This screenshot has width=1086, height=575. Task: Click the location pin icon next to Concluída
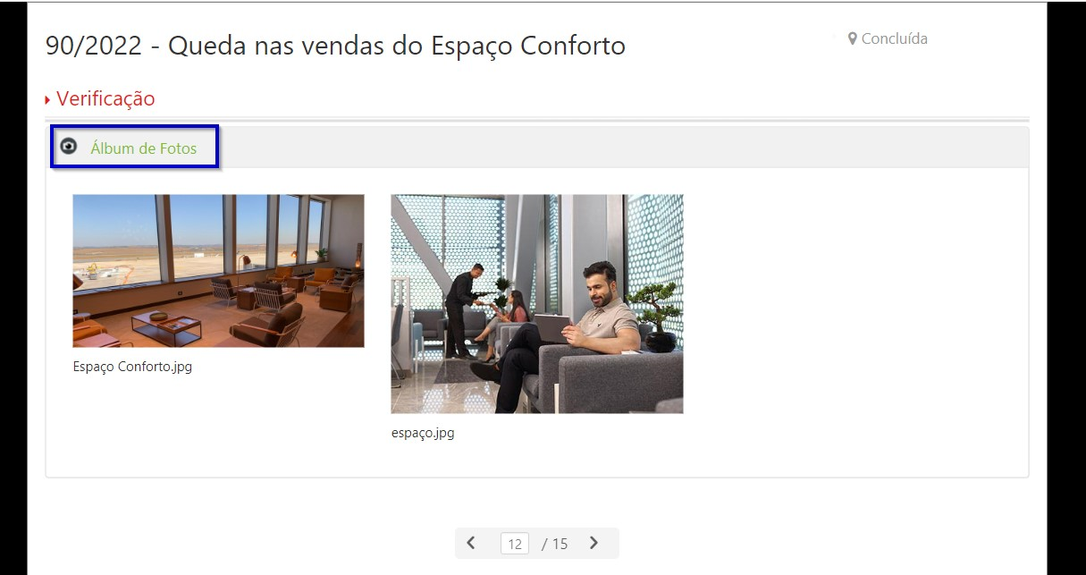pos(853,38)
